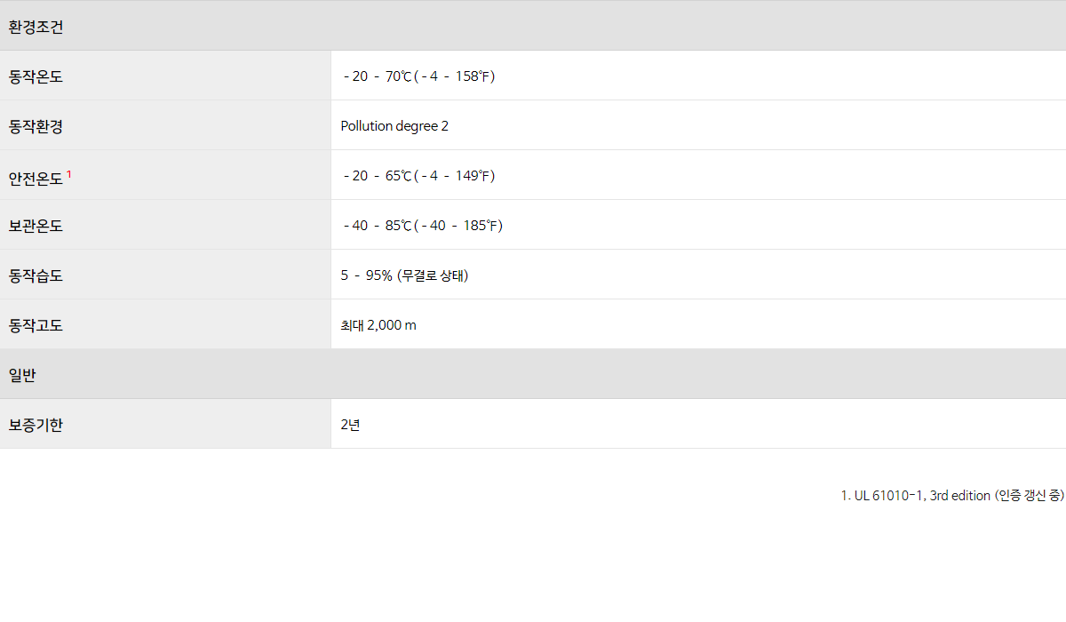Click the 최대 2,000 m altitude value
The width and height of the screenshot is (1066, 622).
(x=378, y=325)
